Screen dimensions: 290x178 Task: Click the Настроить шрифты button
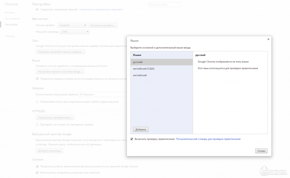coord(103,25)
